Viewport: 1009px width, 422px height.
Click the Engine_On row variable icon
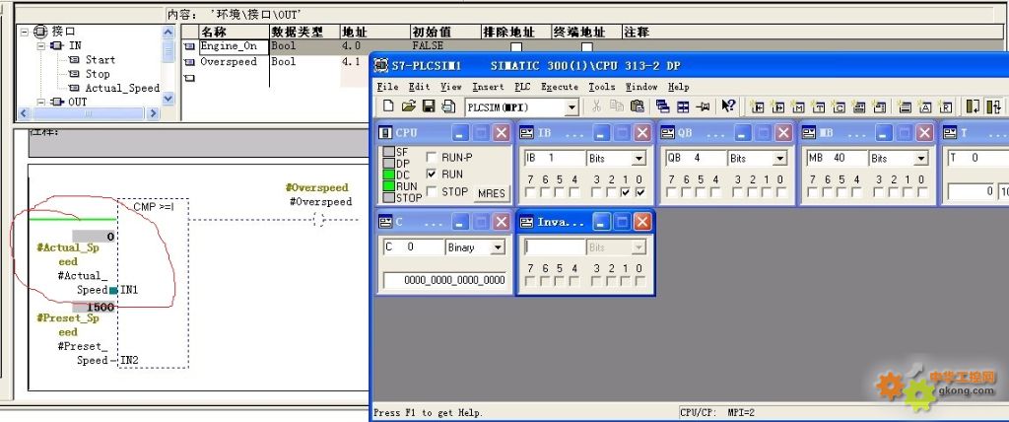click(x=189, y=46)
